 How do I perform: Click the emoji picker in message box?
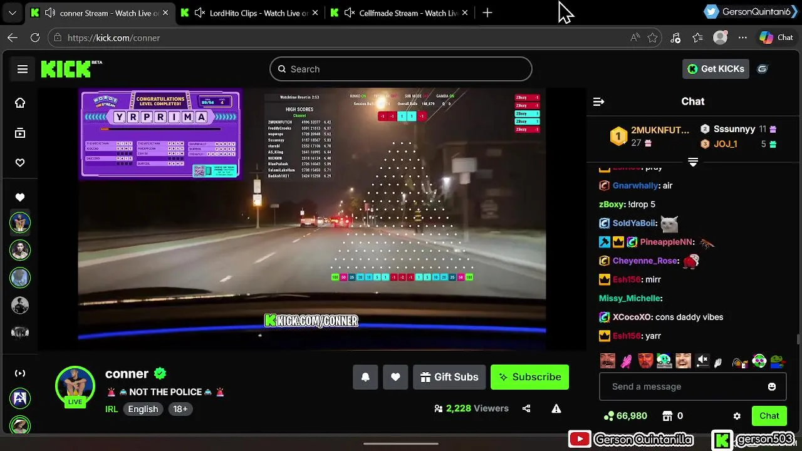[x=772, y=386]
